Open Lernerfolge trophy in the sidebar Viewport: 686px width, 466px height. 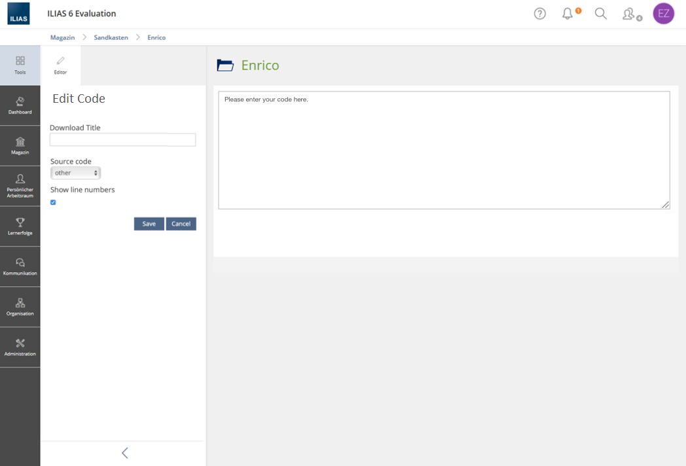coord(20,226)
